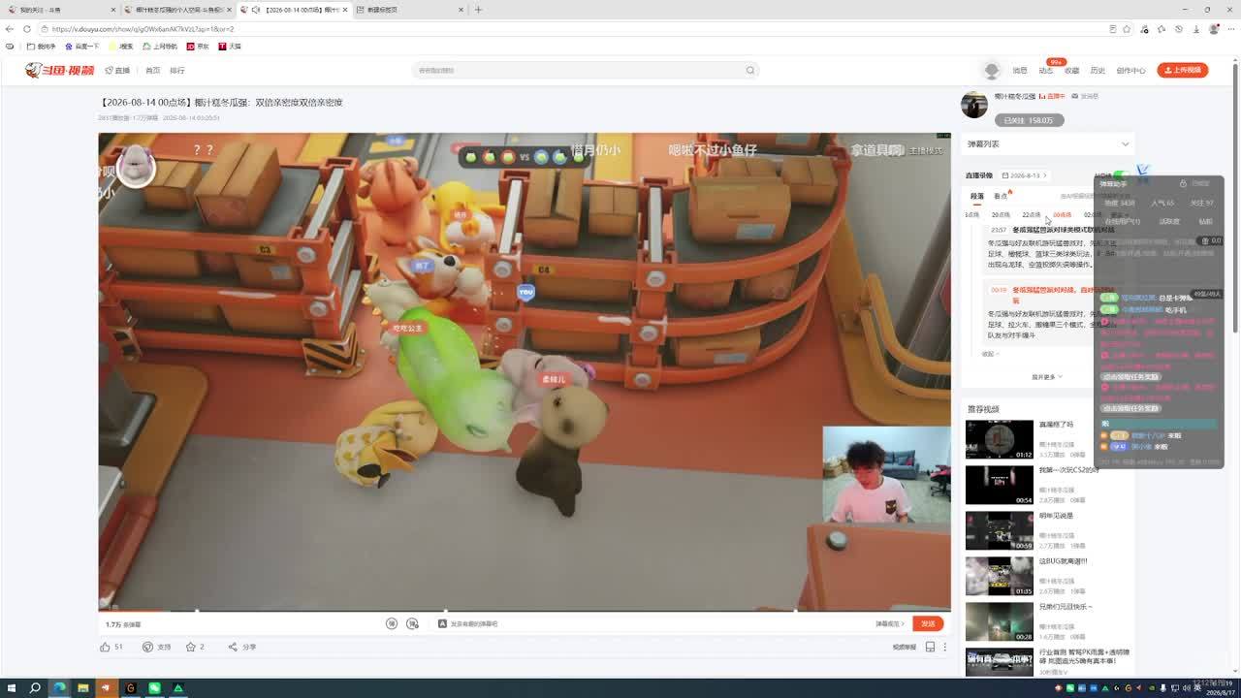Play recommended video with 00:54 duration
This screenshot has height=698, width=1241.
click(x=1000, y=486)
